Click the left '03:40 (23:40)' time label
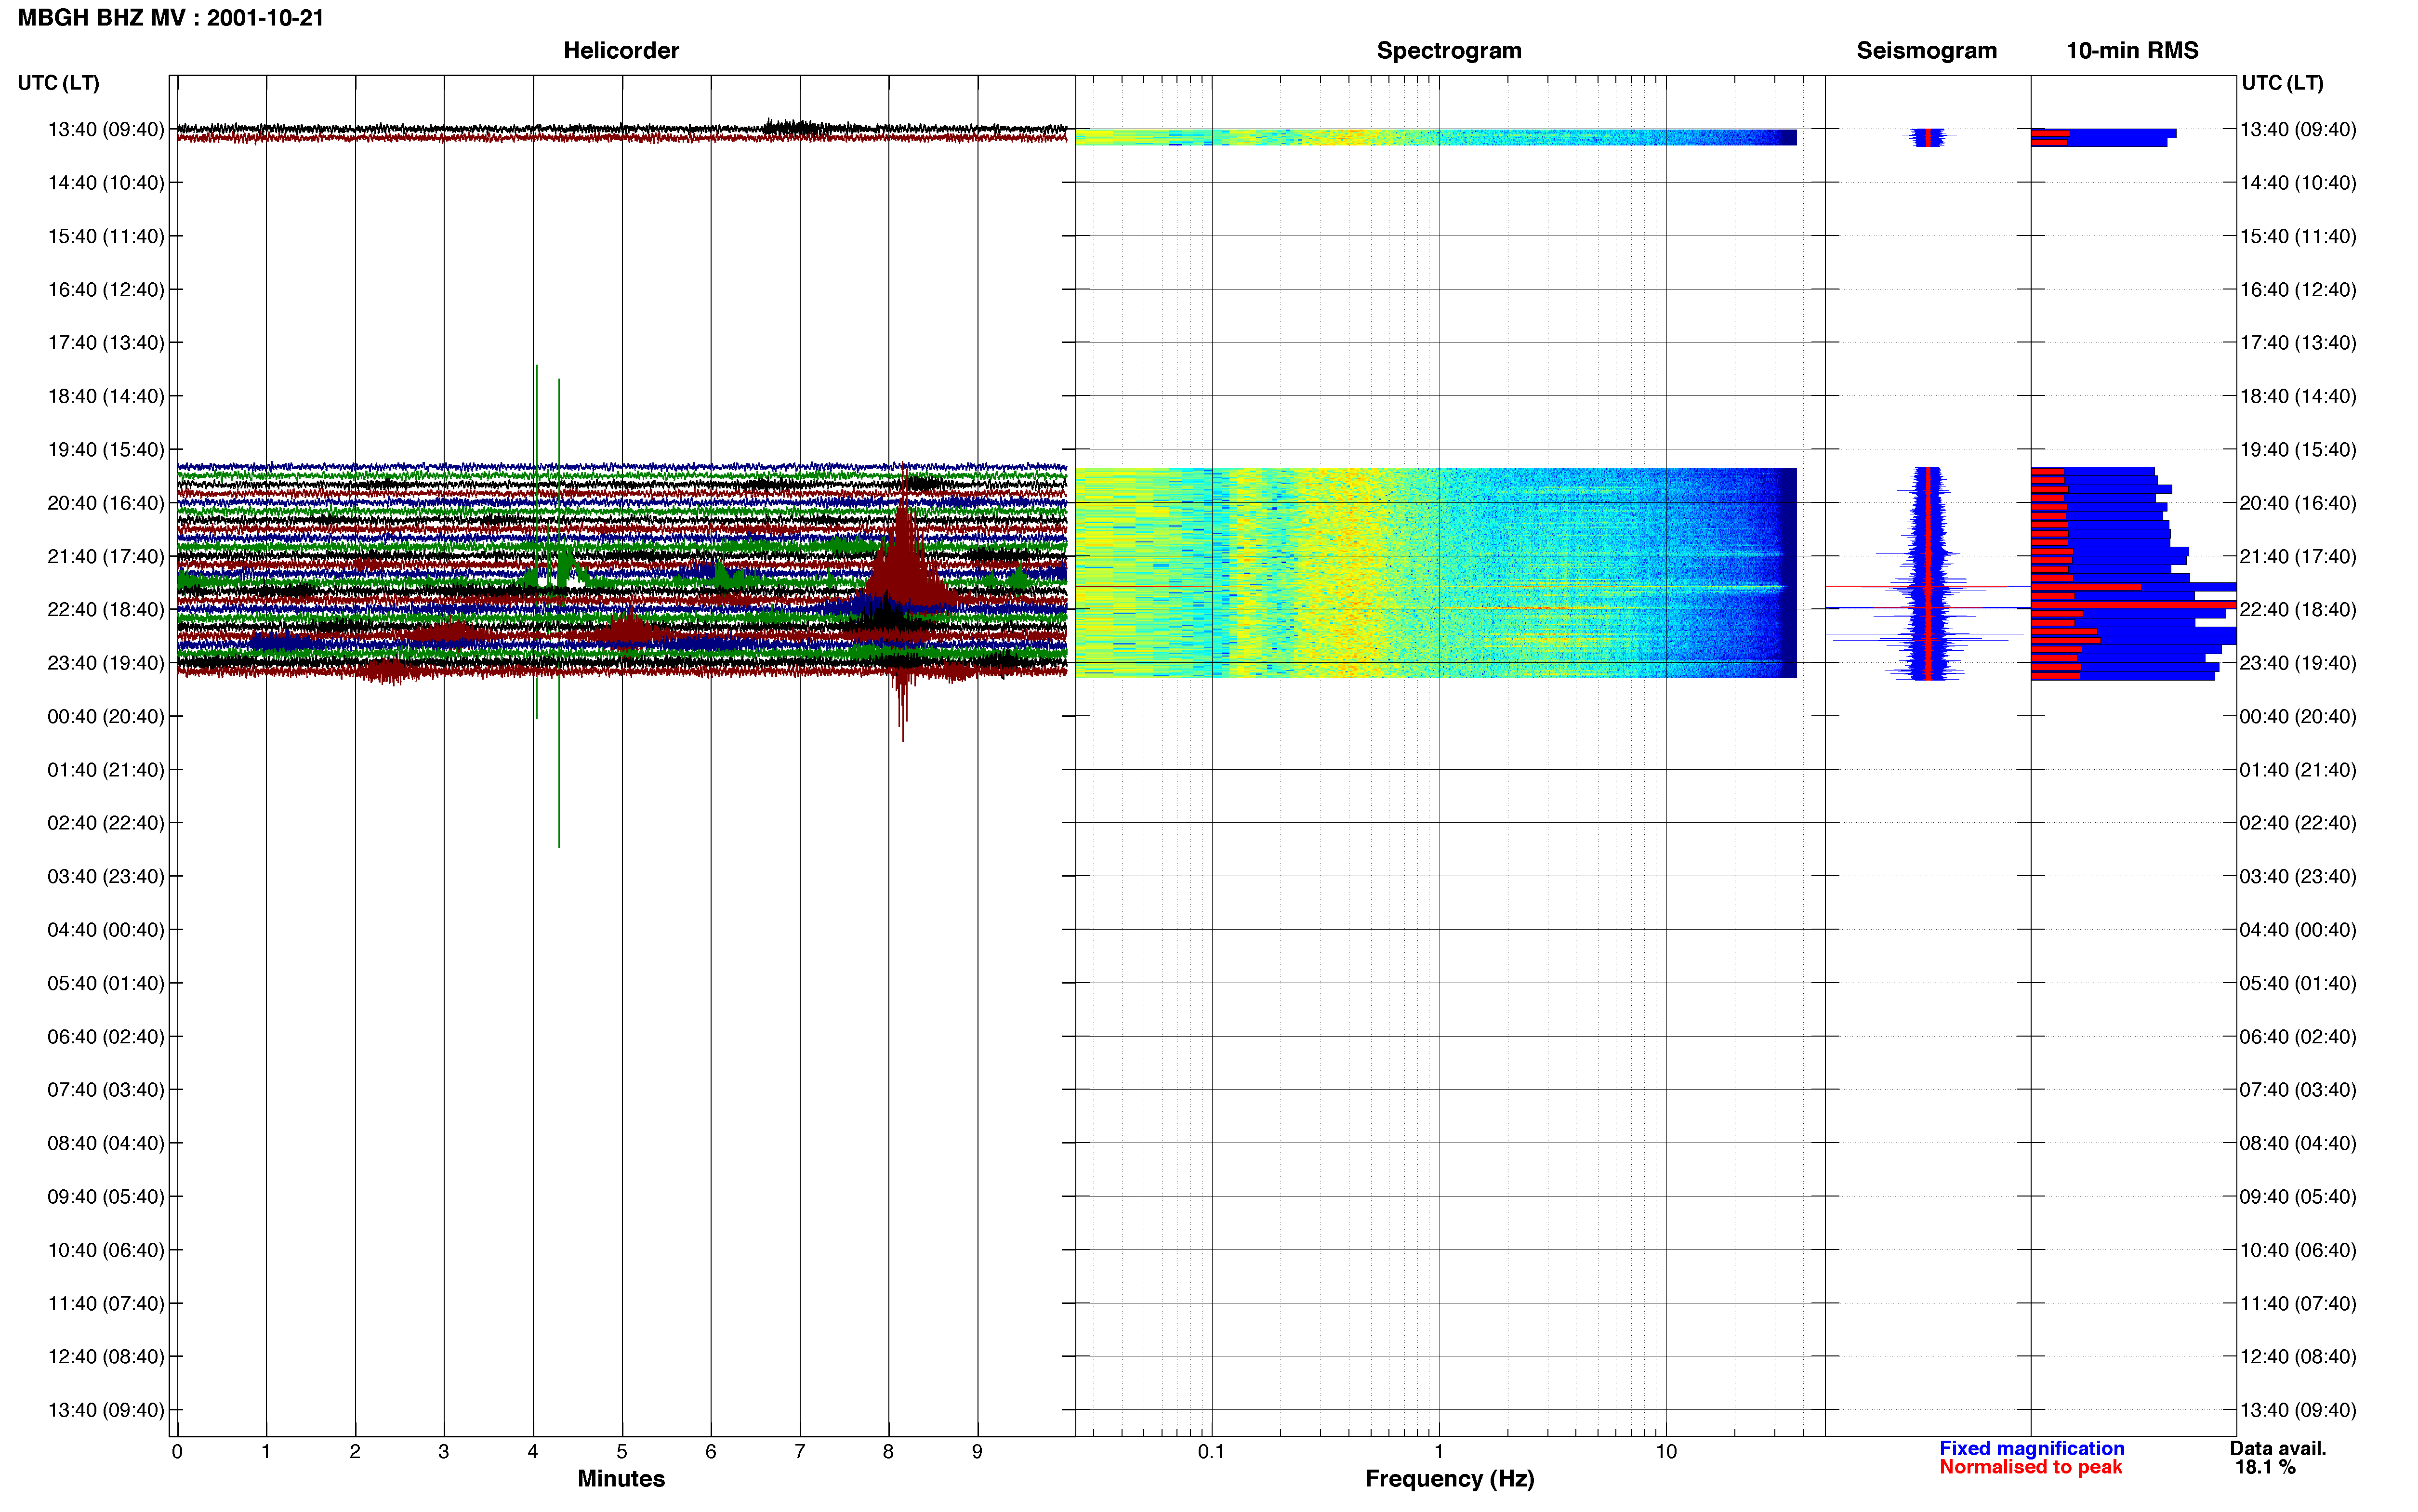Viewport: 2418px width, 1512px height. 106,876
